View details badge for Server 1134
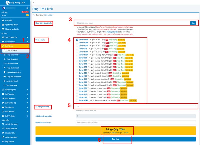Image resolution: width=200 pixels, height=145 pixels. (x=121, y=40)
